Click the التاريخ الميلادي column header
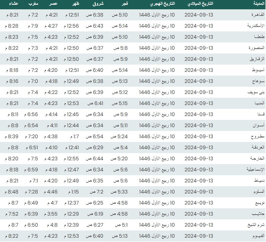The width and height of the screenshot is (266, 242). (201, 4)
